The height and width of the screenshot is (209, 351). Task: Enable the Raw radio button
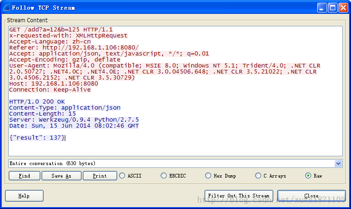click(308, 176)
